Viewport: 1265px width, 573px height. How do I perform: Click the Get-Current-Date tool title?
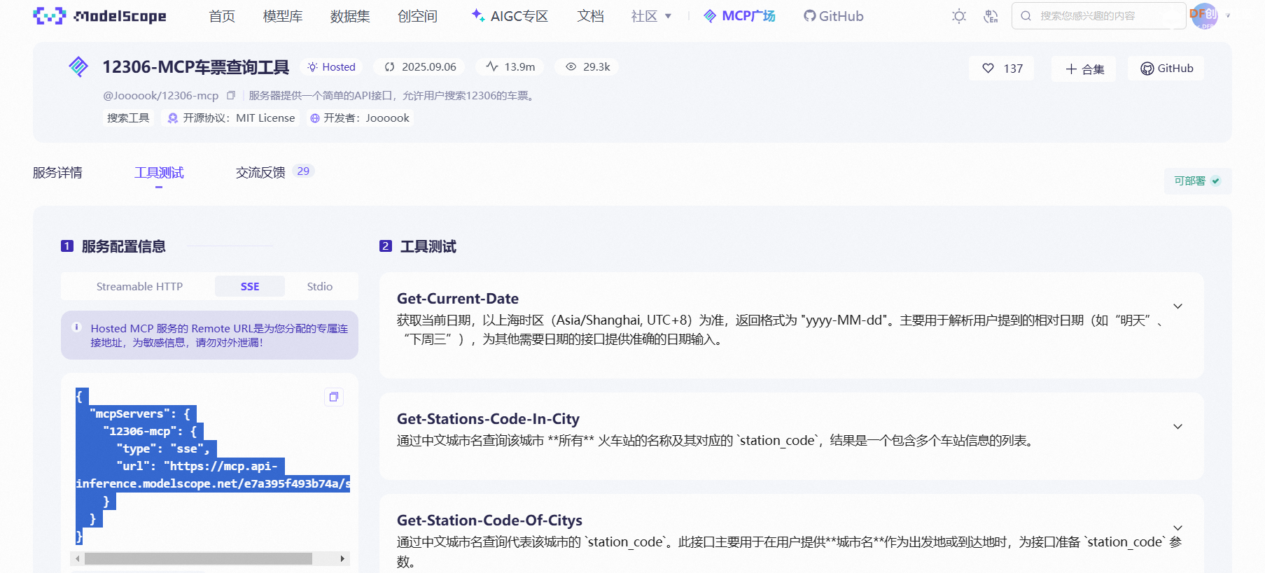(x=458, y=299)
